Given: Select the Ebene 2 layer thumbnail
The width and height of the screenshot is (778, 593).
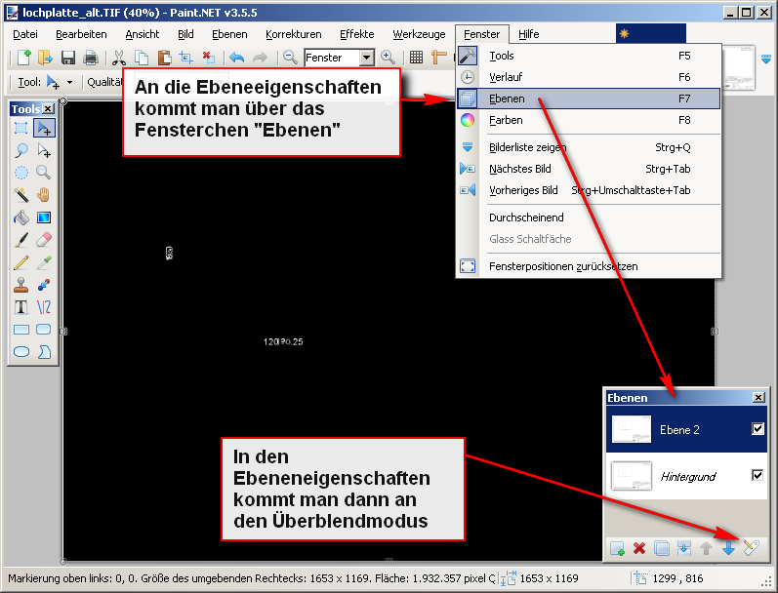Looking at the screenshot, I should (x=632, y=429).
